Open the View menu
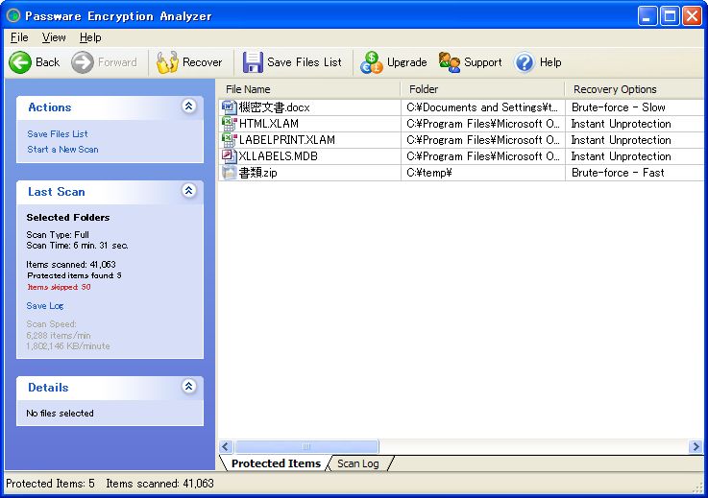 coord(54,37)
